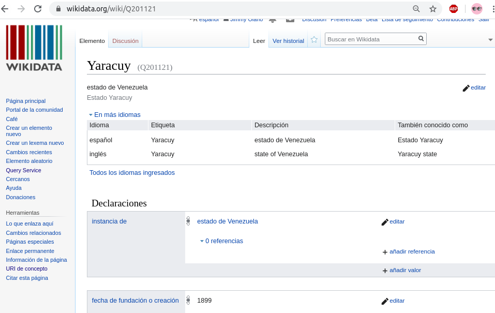Click rank selector beside 1899 value
Viewport: 495px width, 313px height.
point(188,300)
